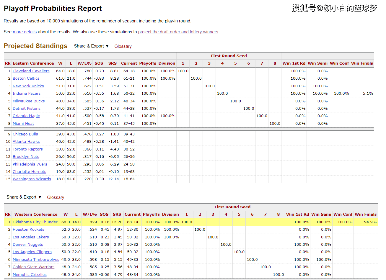The image size is (386, 280).
Task: Sort Western table by Win Conf header
Action: (343, 214)
